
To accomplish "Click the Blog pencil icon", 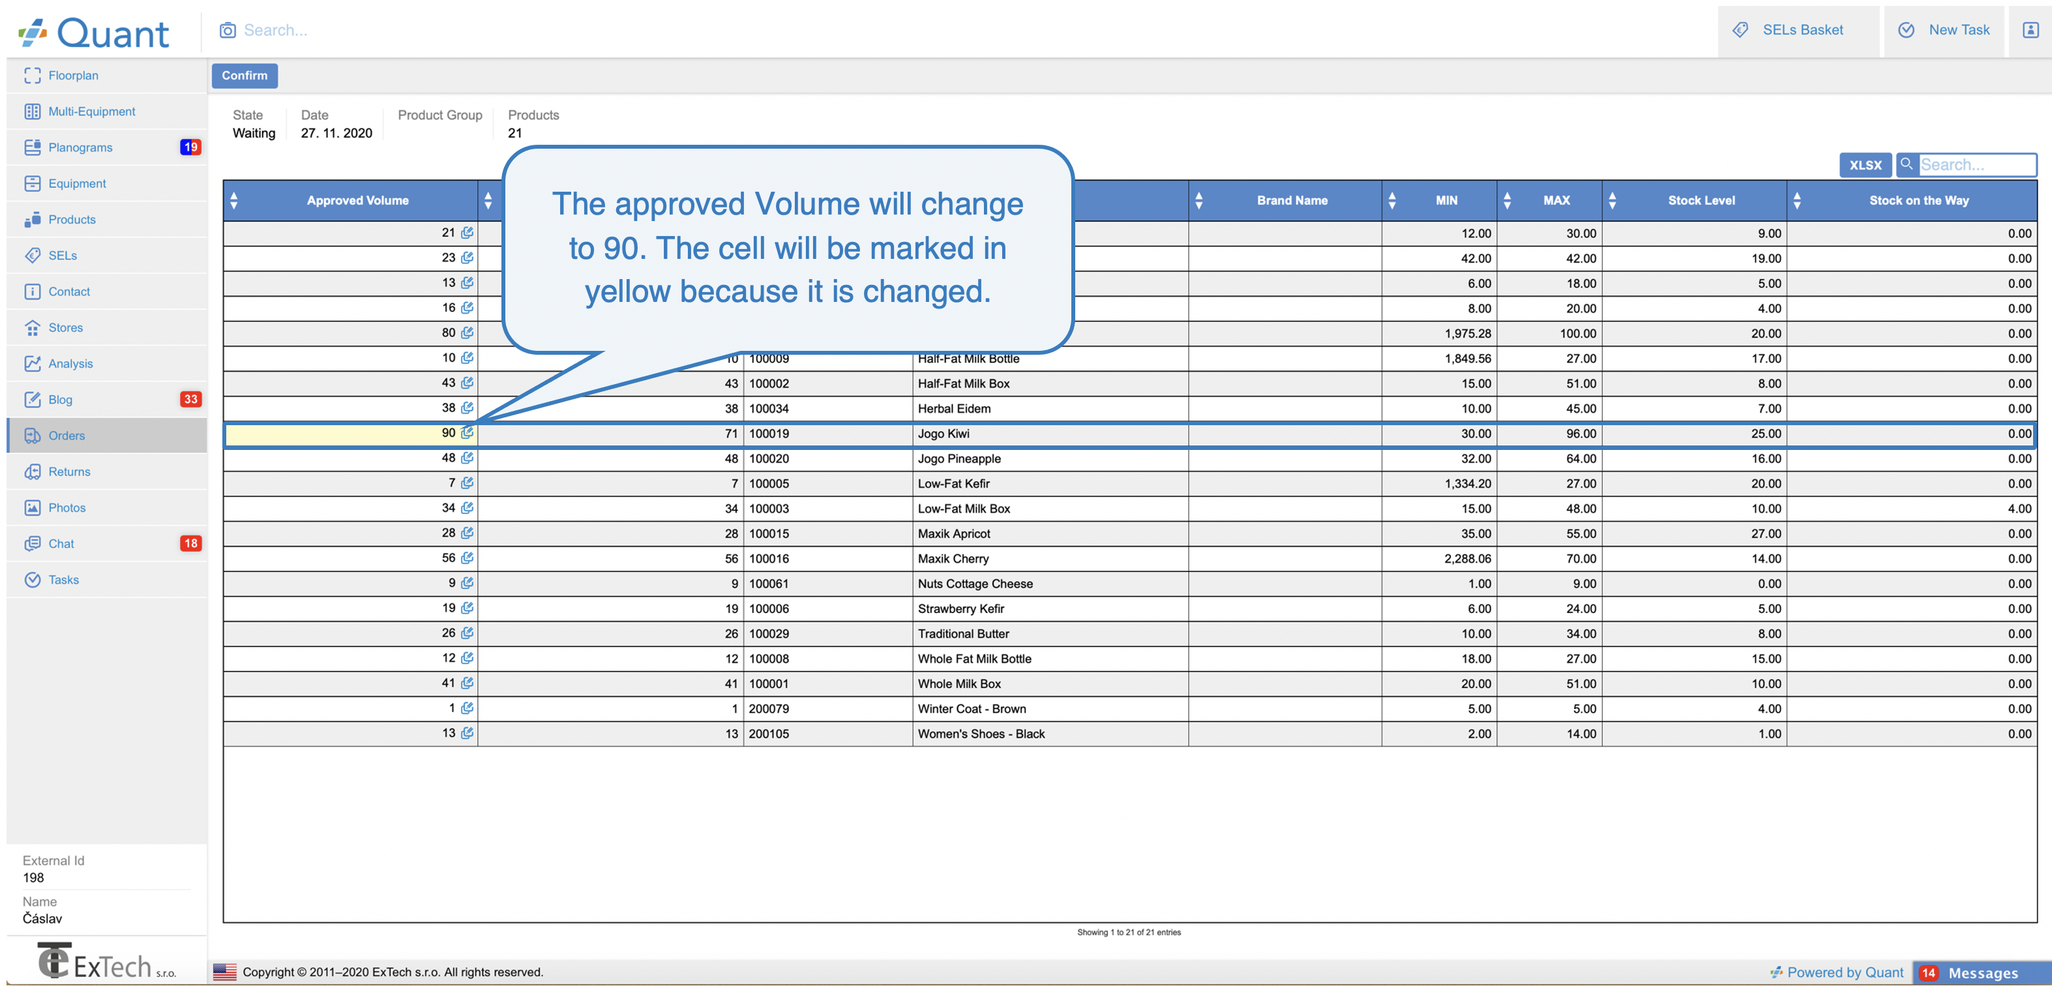I will tap(33, 400).
